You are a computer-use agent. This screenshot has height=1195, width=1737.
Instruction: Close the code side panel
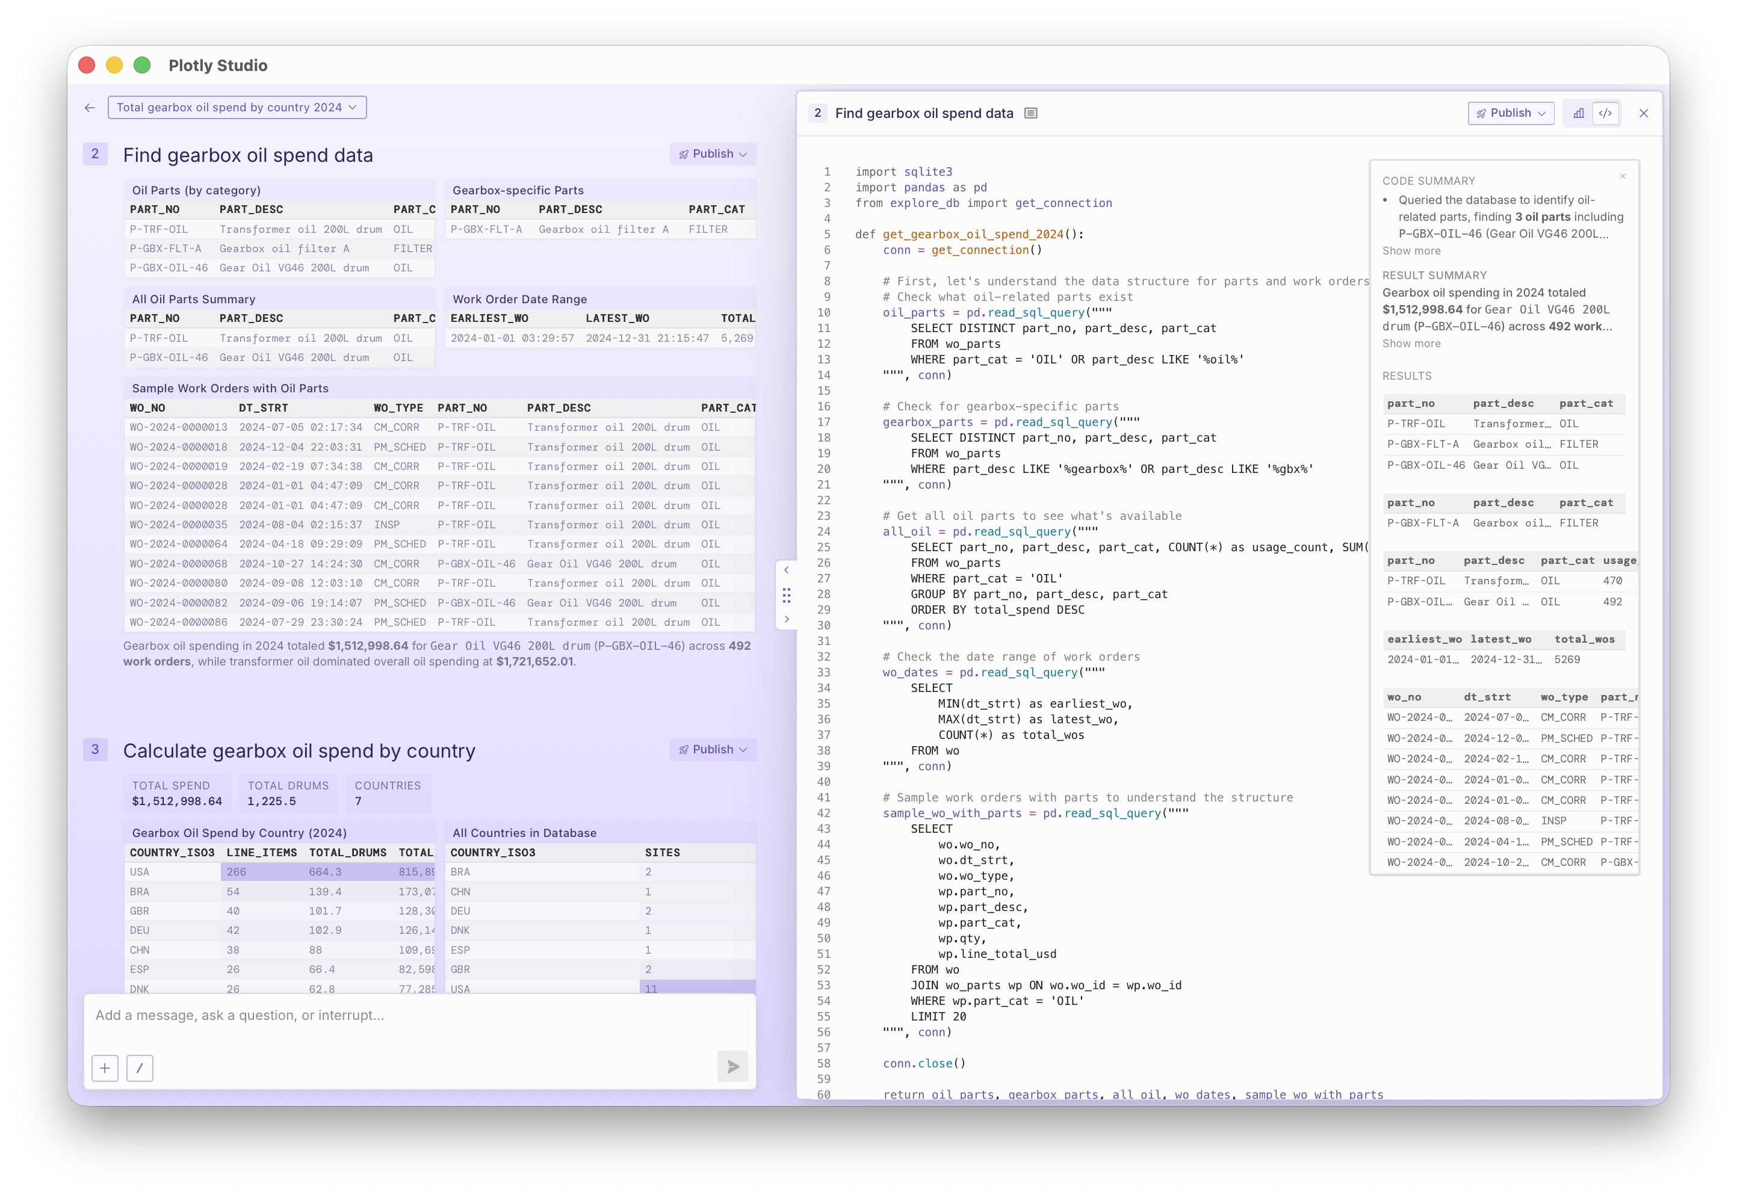tap(1643, 113)
